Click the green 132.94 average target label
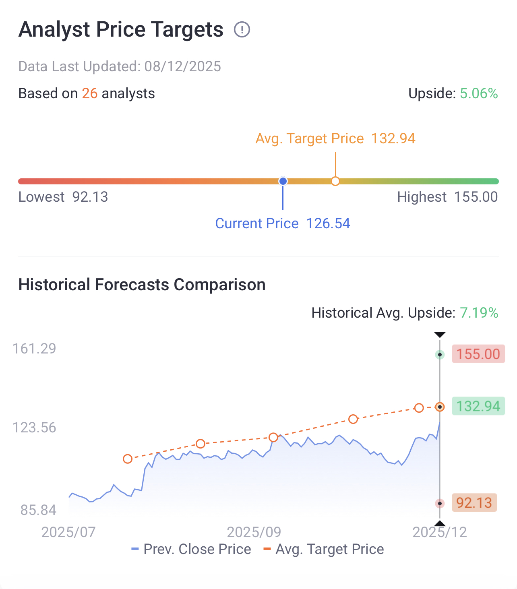 478,406
